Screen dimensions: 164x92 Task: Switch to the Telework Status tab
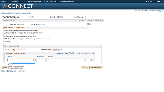tap(7, 13)
